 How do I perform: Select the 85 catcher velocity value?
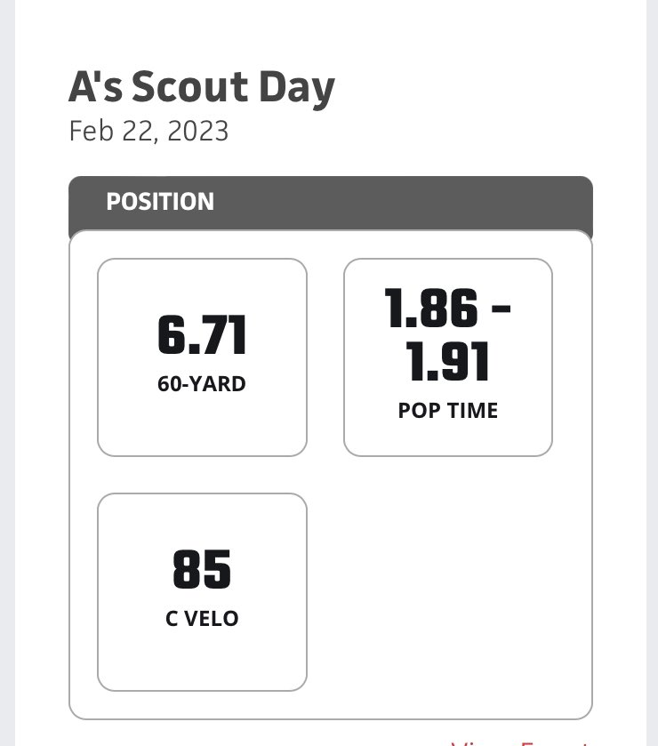point(202,569)
